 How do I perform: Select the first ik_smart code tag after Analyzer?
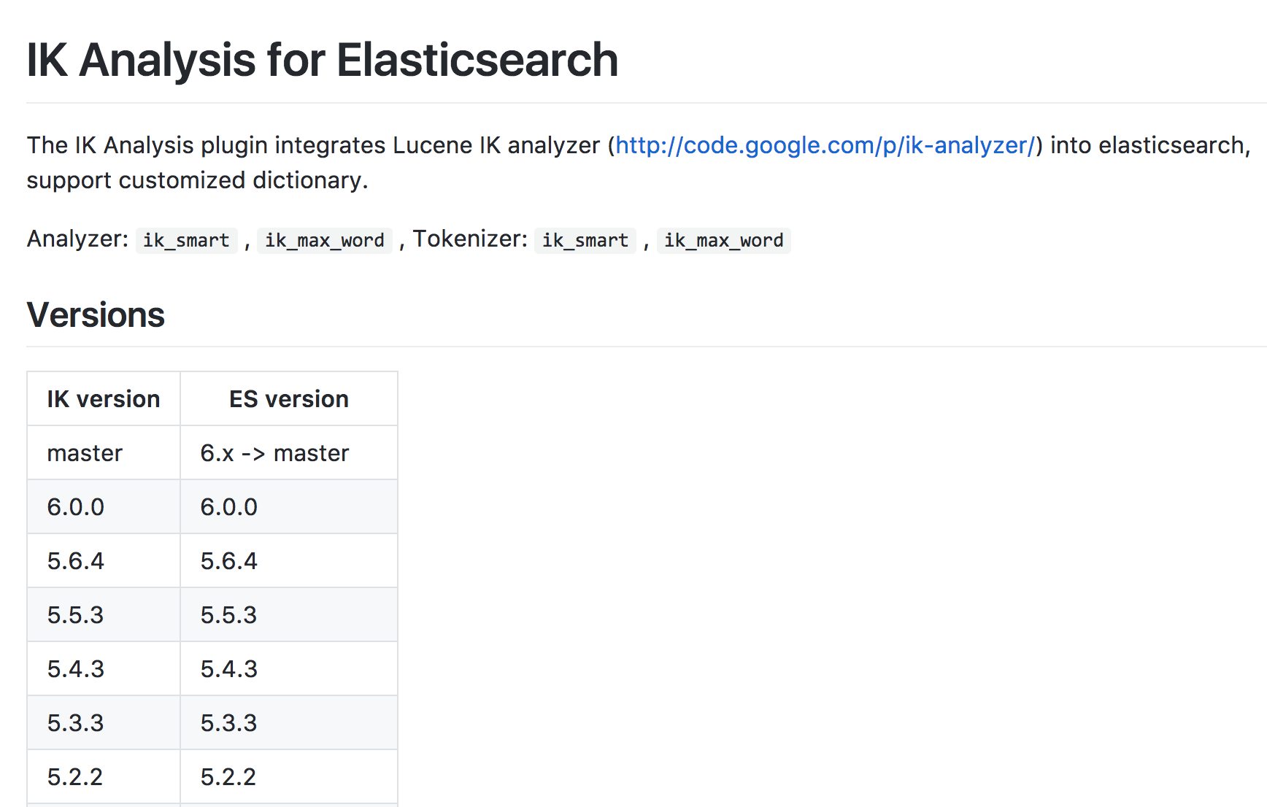coord(186,240)
